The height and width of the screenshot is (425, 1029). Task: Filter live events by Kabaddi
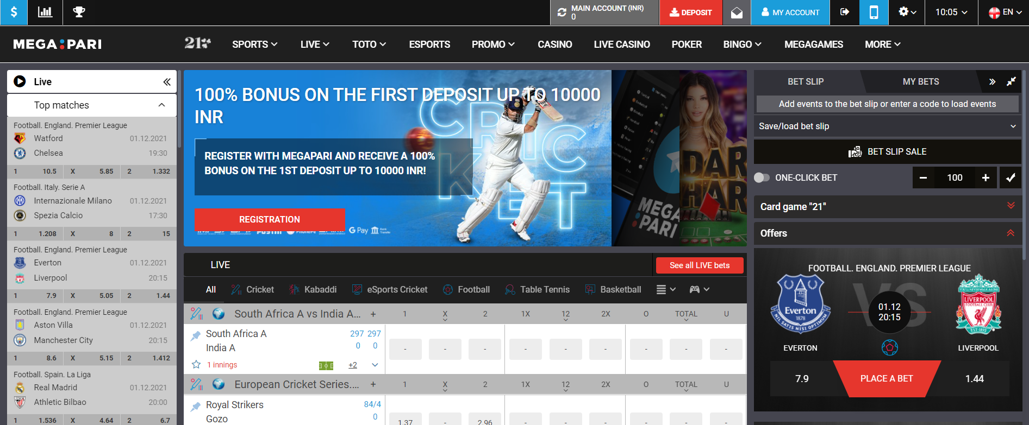point(313,290)
